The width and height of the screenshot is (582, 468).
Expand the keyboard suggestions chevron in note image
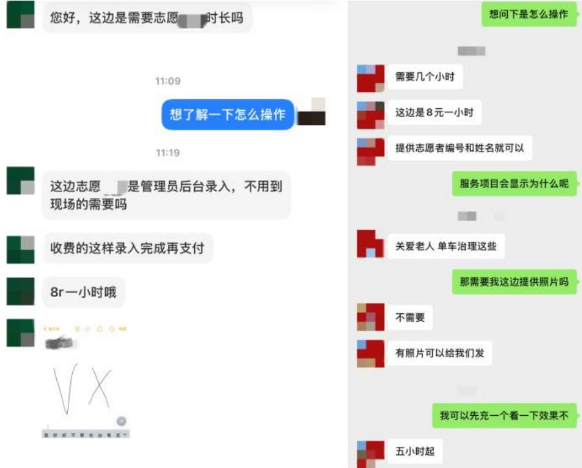coord(125,434)
